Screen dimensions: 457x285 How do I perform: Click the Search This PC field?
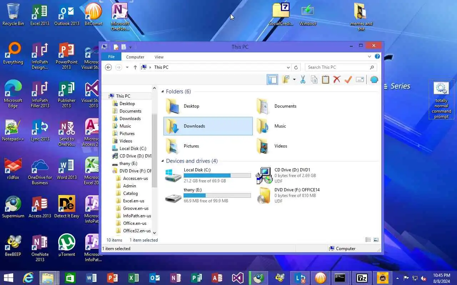coord(341,67)
